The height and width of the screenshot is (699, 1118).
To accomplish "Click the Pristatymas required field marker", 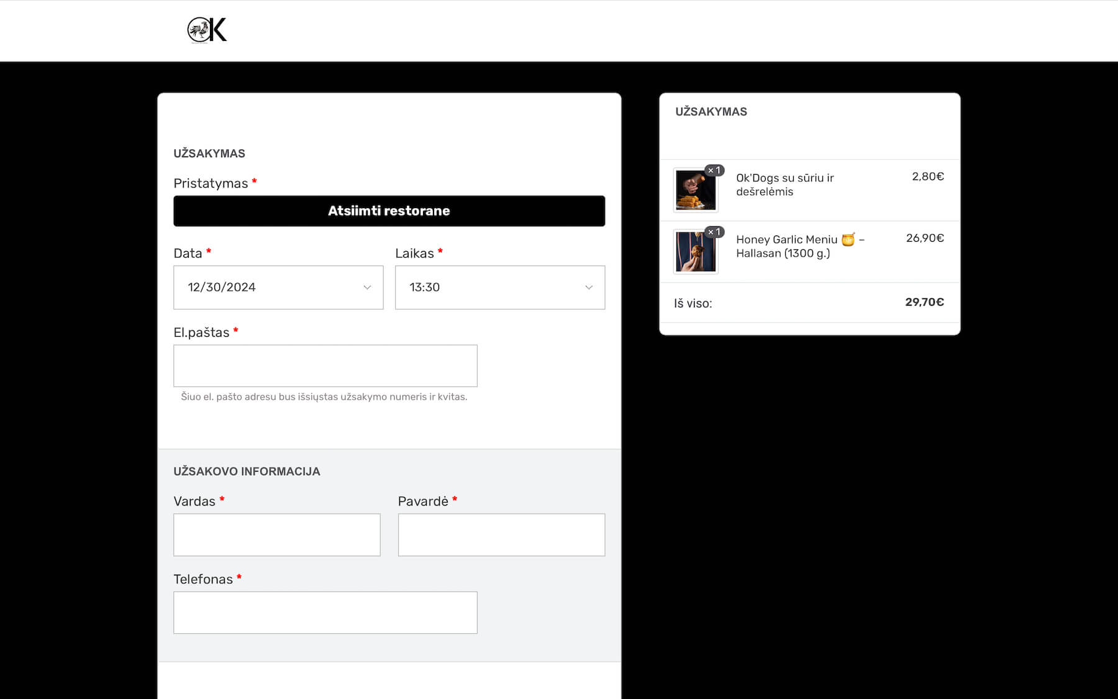I will (254, 181).
